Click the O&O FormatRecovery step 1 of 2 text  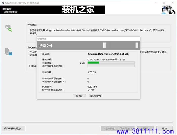click(106, 60)
